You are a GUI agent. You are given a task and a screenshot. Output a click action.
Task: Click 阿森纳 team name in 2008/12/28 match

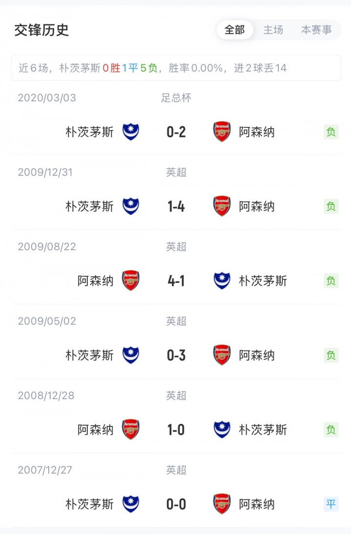(x=96, y=430)
